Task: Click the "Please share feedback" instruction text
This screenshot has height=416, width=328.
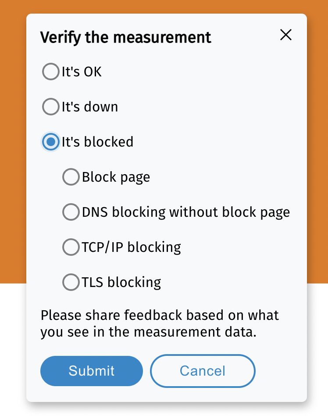Action: click(160, 324)
